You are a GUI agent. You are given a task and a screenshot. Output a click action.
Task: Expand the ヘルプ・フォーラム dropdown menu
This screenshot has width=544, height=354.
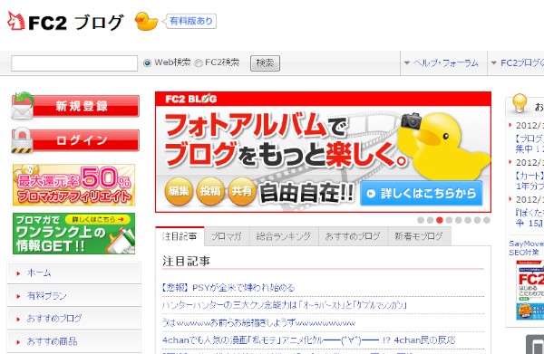[x=442, y=63]
